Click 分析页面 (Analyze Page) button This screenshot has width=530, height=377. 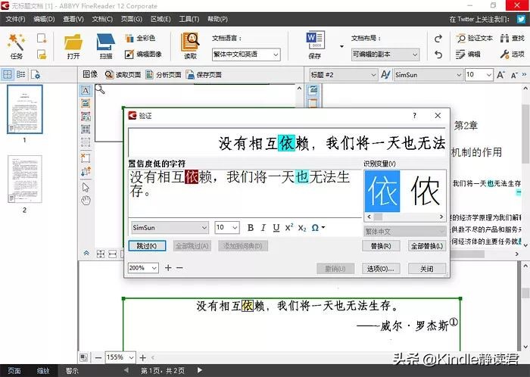click(164, 75)
